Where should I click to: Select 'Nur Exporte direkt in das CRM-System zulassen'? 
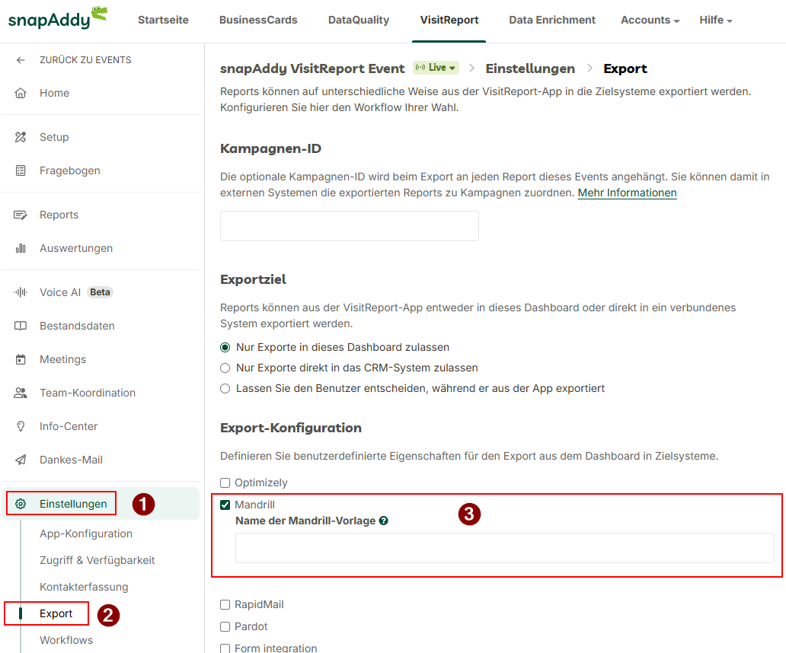[225, 368]
